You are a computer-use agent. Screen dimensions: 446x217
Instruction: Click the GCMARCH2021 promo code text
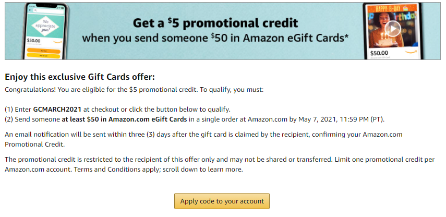click(57, 109)
